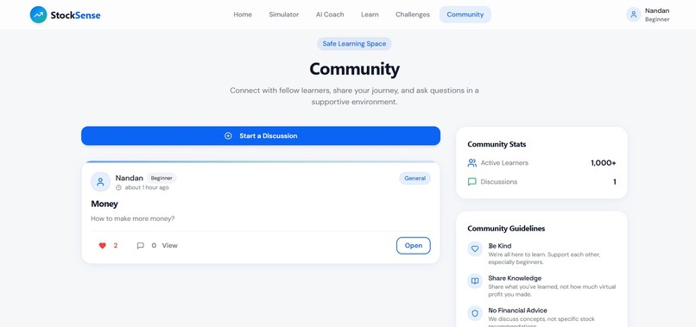Open the Money post with Open button
Viewport: 696px width, 327px height.
point(414,246)
